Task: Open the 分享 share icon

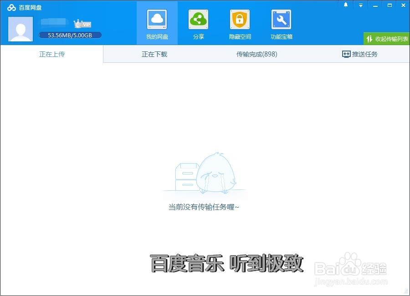Action: [199, 20]
